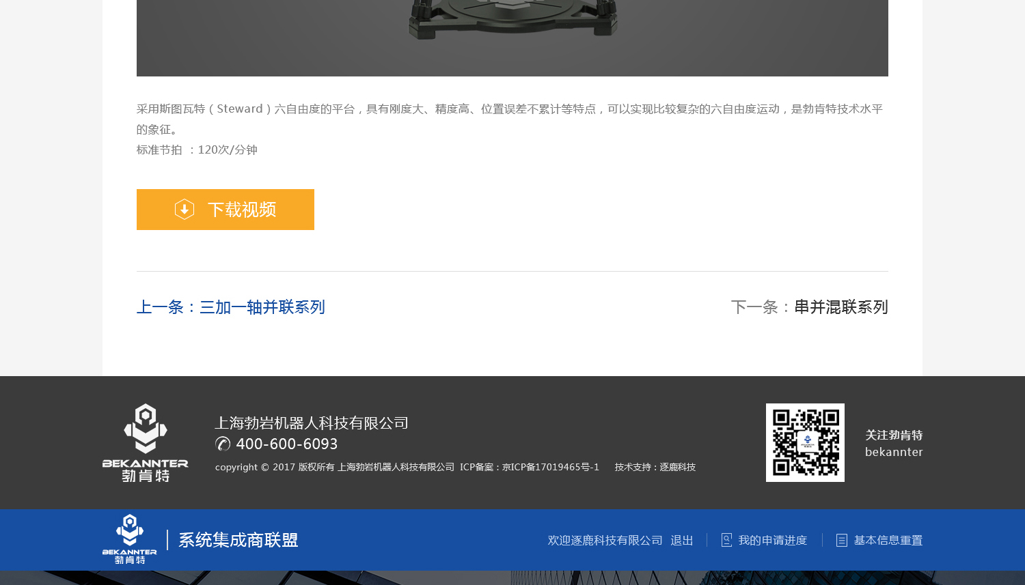This screenshot has width=1025, height=585.
Task: Open previous item 三加一轴并联系列
Action: [231, 307]
